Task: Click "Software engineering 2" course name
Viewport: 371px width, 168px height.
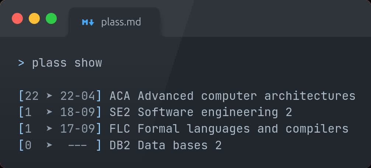Action: point(215,112)
